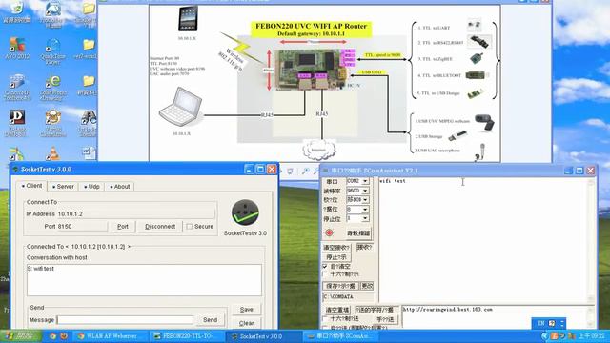610x343 pixels.
Task: Click the Disconnect button
Action: click(x=160, y=227)
